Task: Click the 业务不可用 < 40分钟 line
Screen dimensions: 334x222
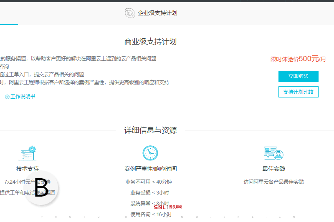Action: point(149,182)
